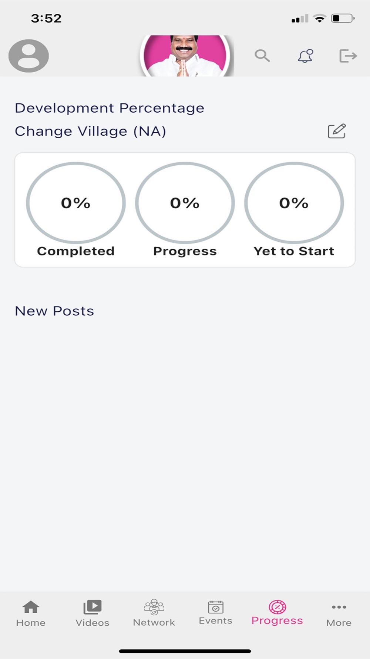This screenshot has height=659, width=370.
Task: Open notifications bell icon
Action: pyautogui.click(x=305, y=56)
